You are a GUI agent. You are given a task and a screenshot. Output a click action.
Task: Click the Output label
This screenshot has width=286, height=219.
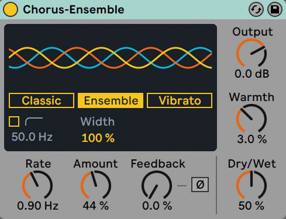(253, 32)
